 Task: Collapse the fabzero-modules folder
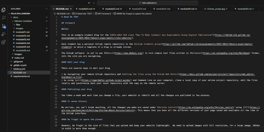click(13, 21)
